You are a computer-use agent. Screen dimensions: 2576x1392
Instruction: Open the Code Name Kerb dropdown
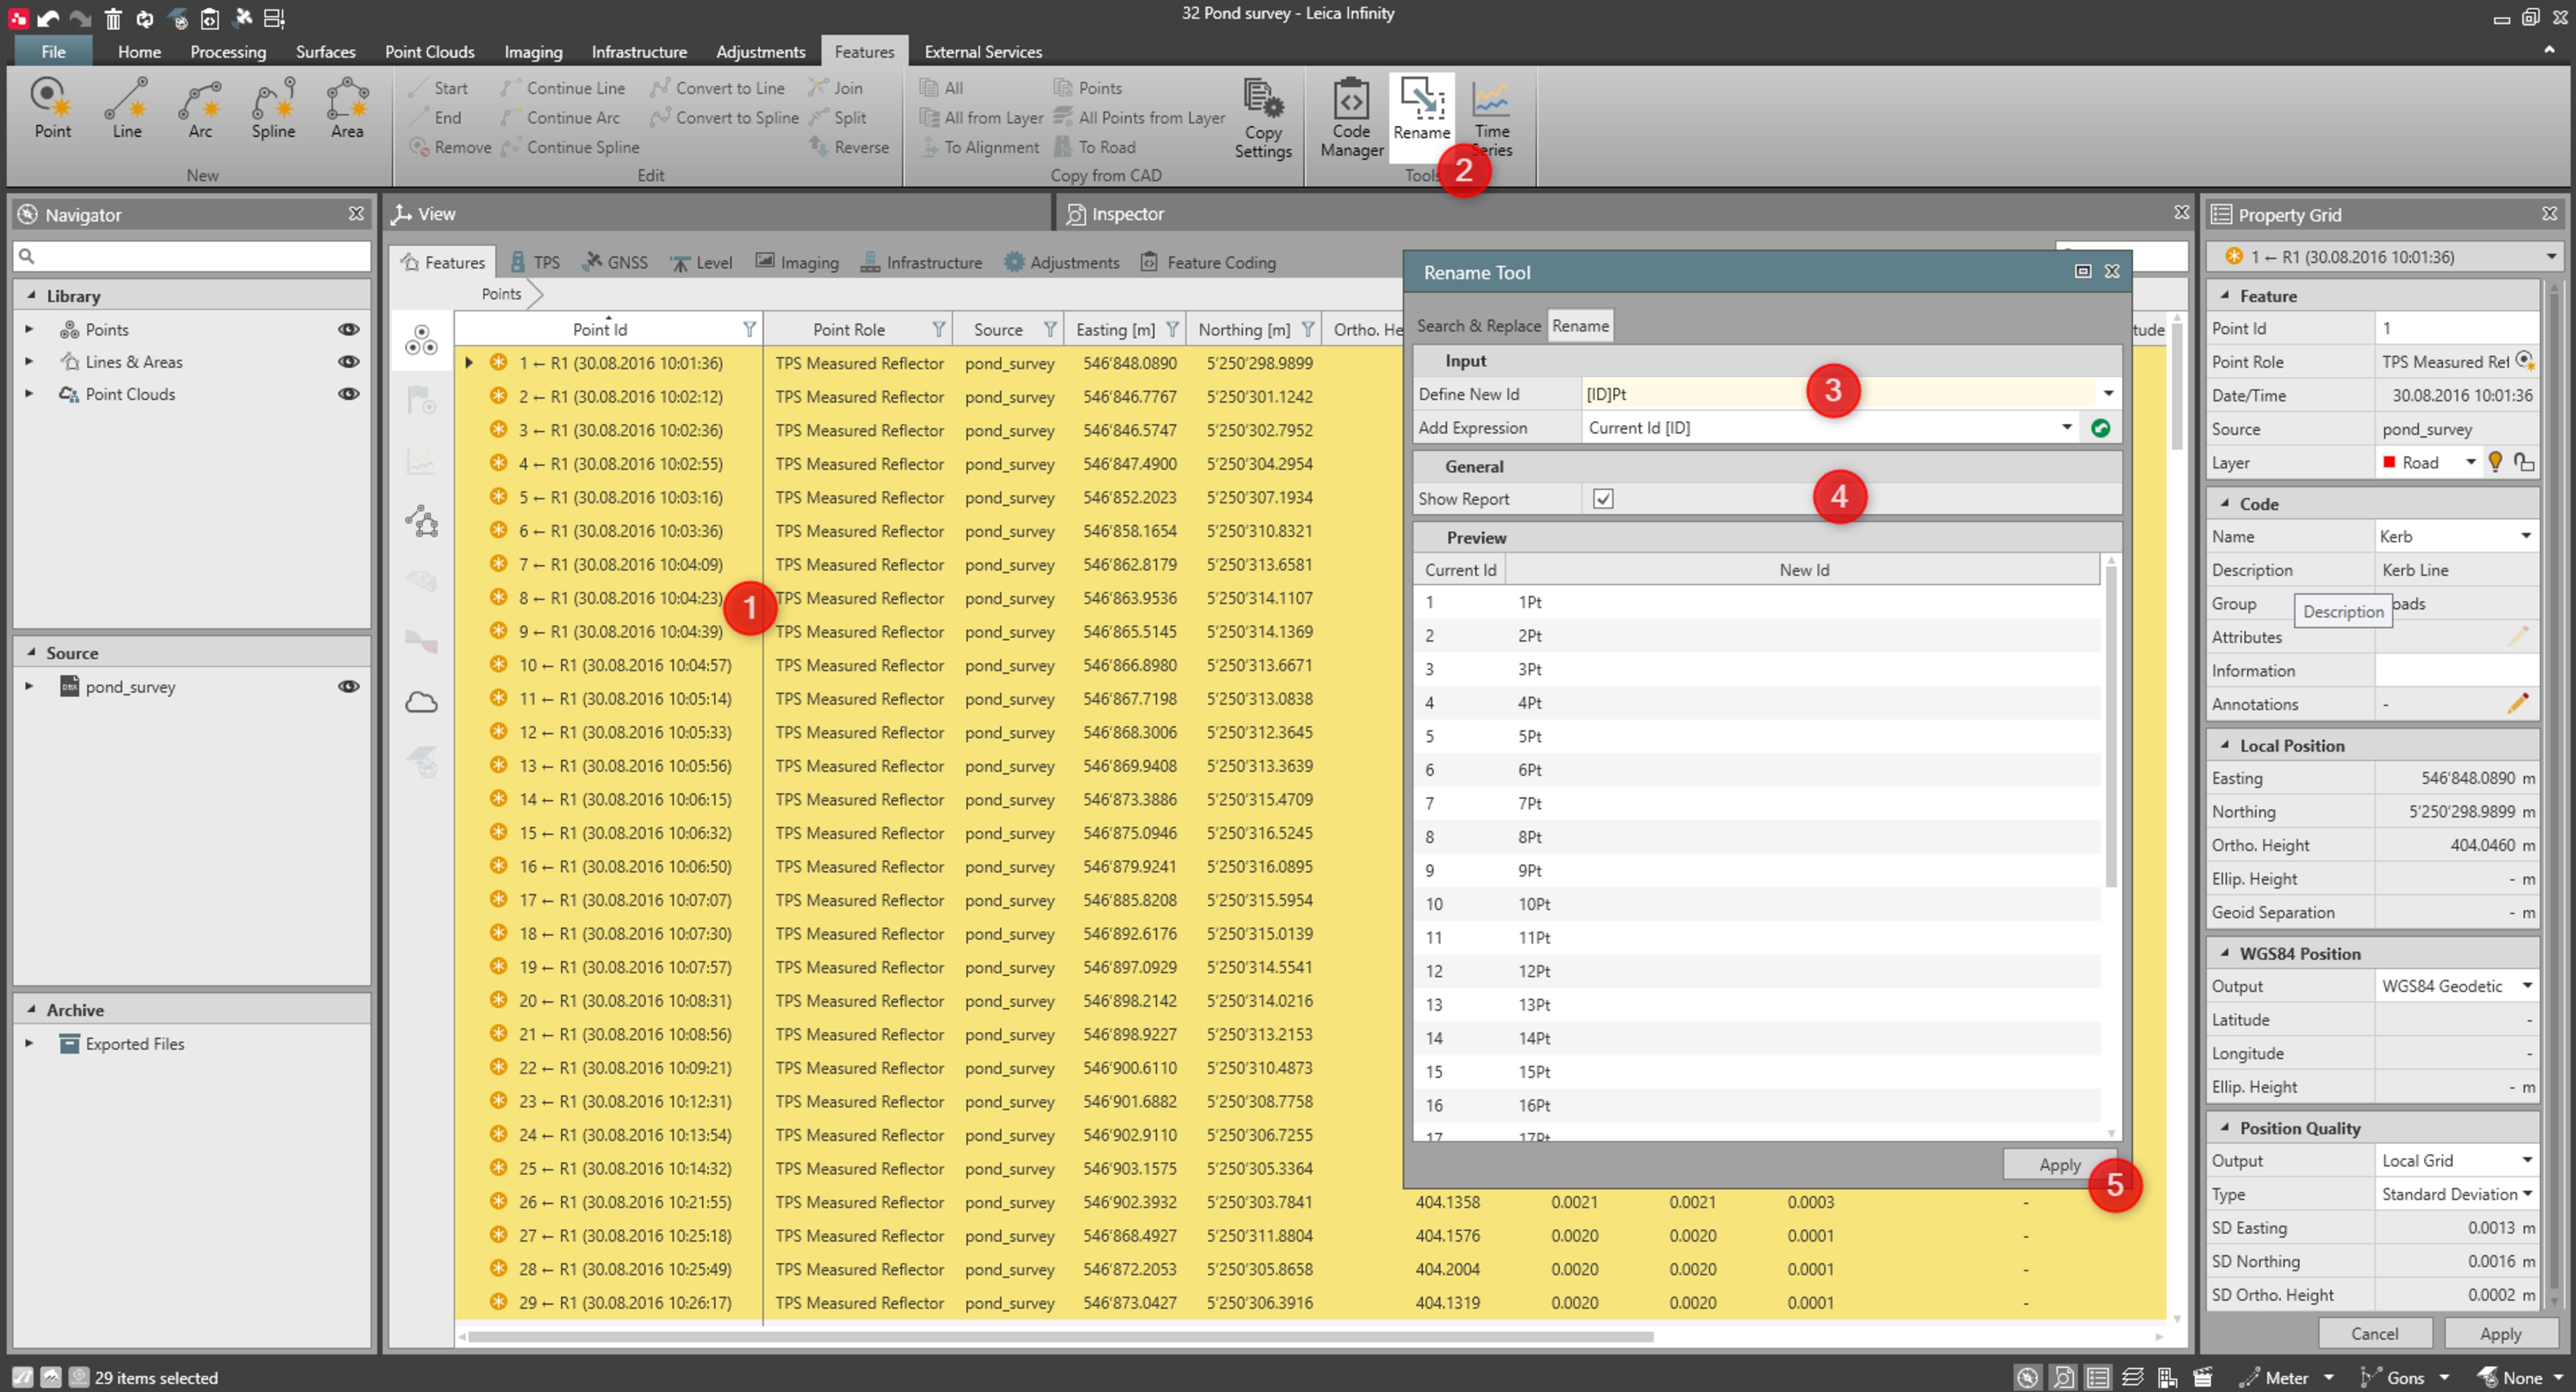click(x=2526, y=536)
